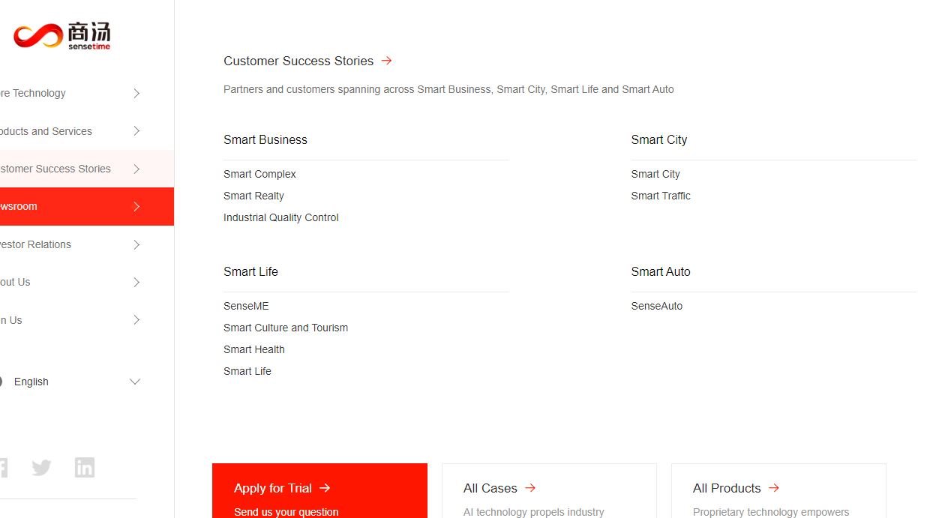This screenshot has height=518, width=945.
Task: Visit Smart Culture and Tourism page
Action: click(x=286, y=328)
